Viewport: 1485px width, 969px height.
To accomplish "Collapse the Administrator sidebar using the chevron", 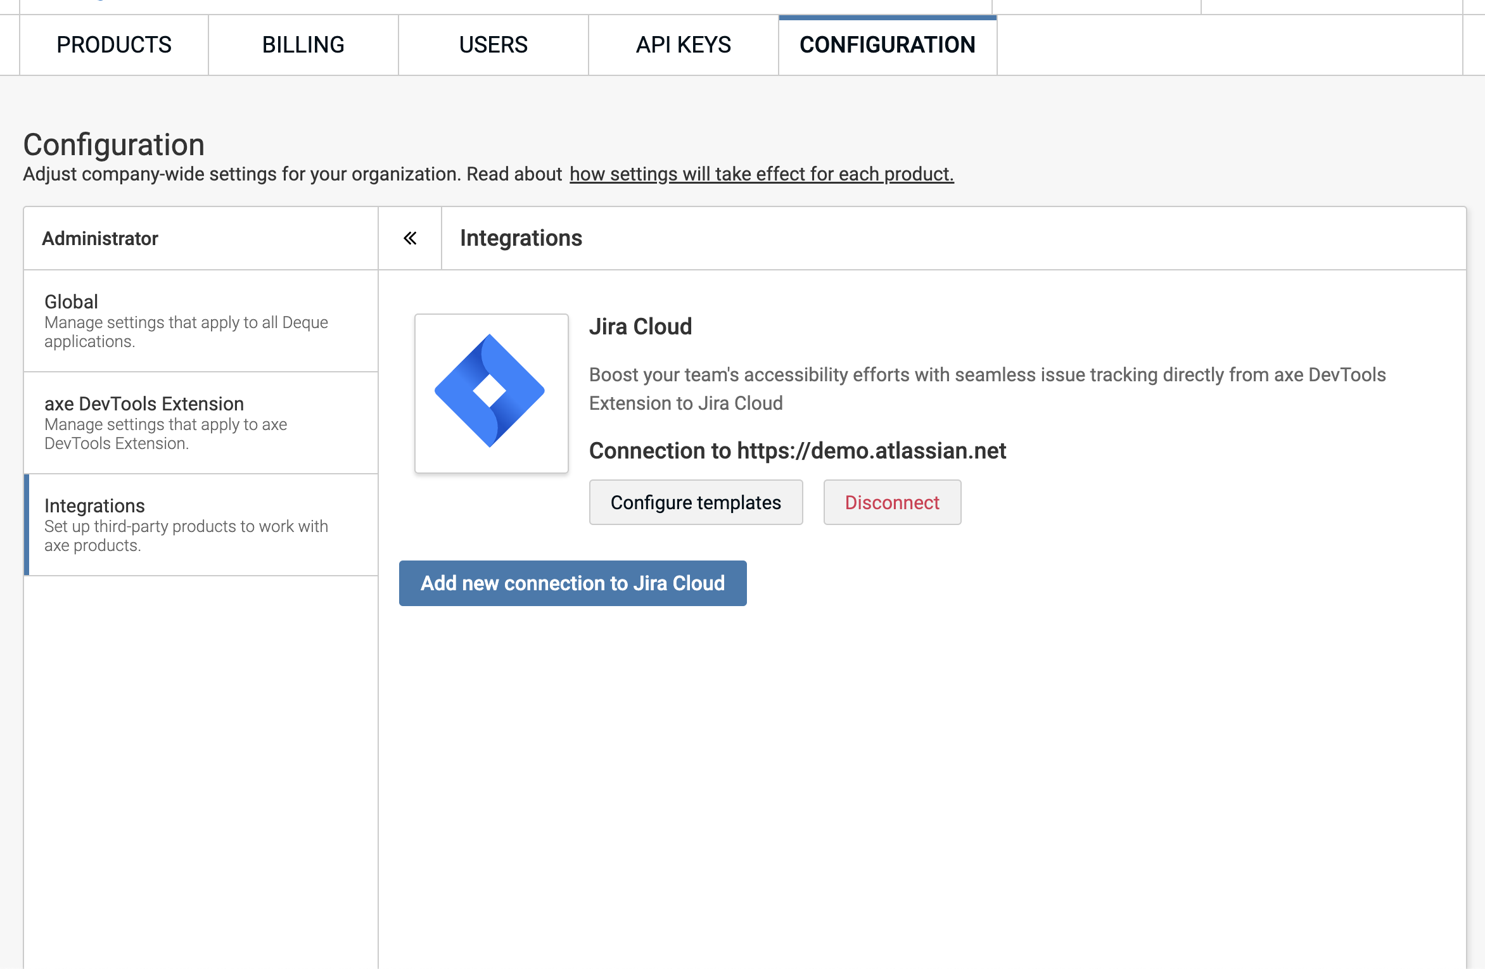I will point(409,237).
